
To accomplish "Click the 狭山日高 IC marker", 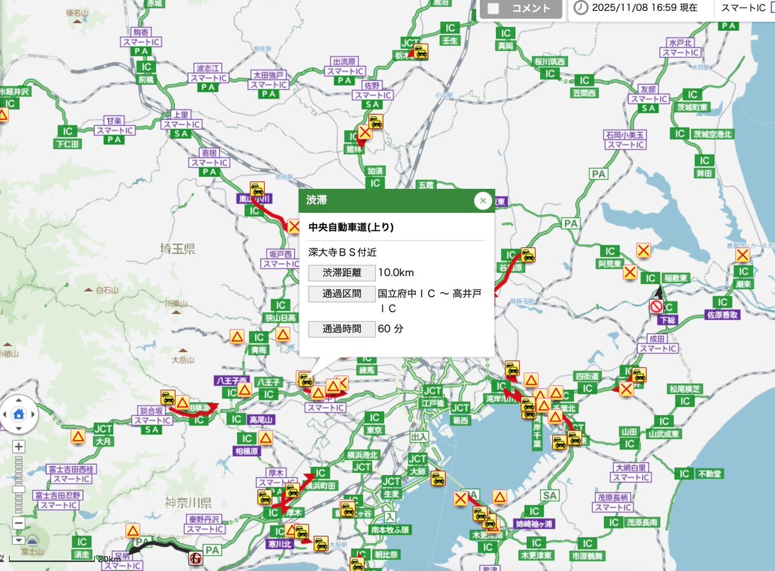I will click(x=280, y=311).
